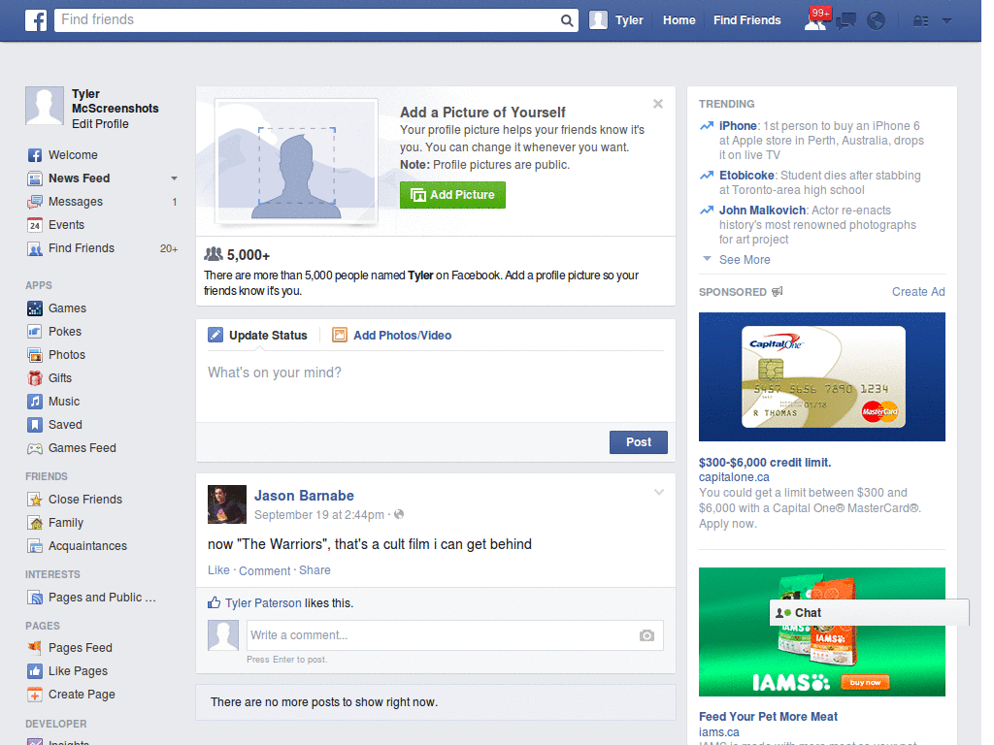Click the What's on your mind box
994x745 pixels.
(436, 386)
